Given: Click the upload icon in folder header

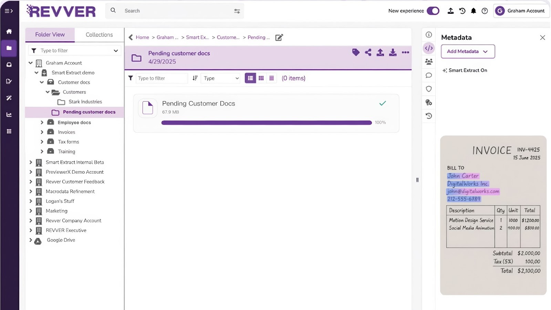Looking at the screenshot, I should (380, 52).
